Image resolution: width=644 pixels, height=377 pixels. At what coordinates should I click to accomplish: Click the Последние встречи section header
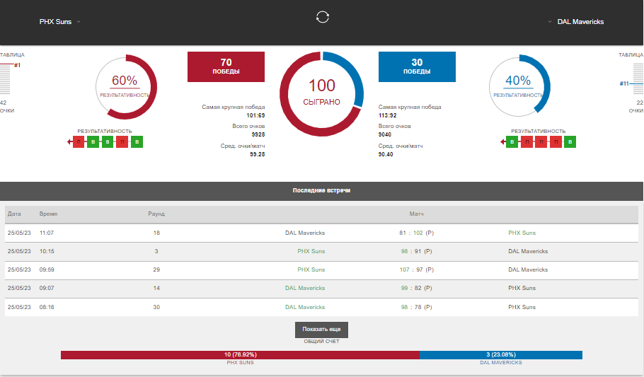[321, 191]
